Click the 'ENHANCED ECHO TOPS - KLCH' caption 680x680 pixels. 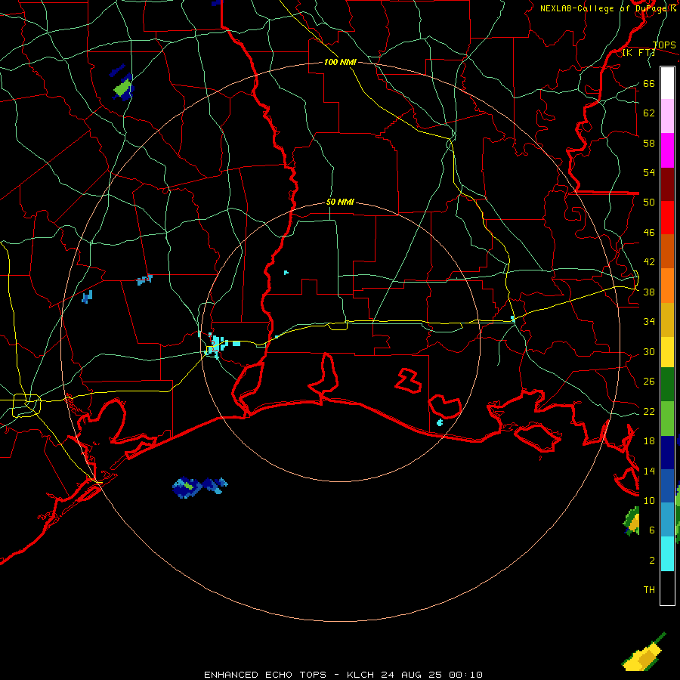pyautogui.click(x=290, y=675)
